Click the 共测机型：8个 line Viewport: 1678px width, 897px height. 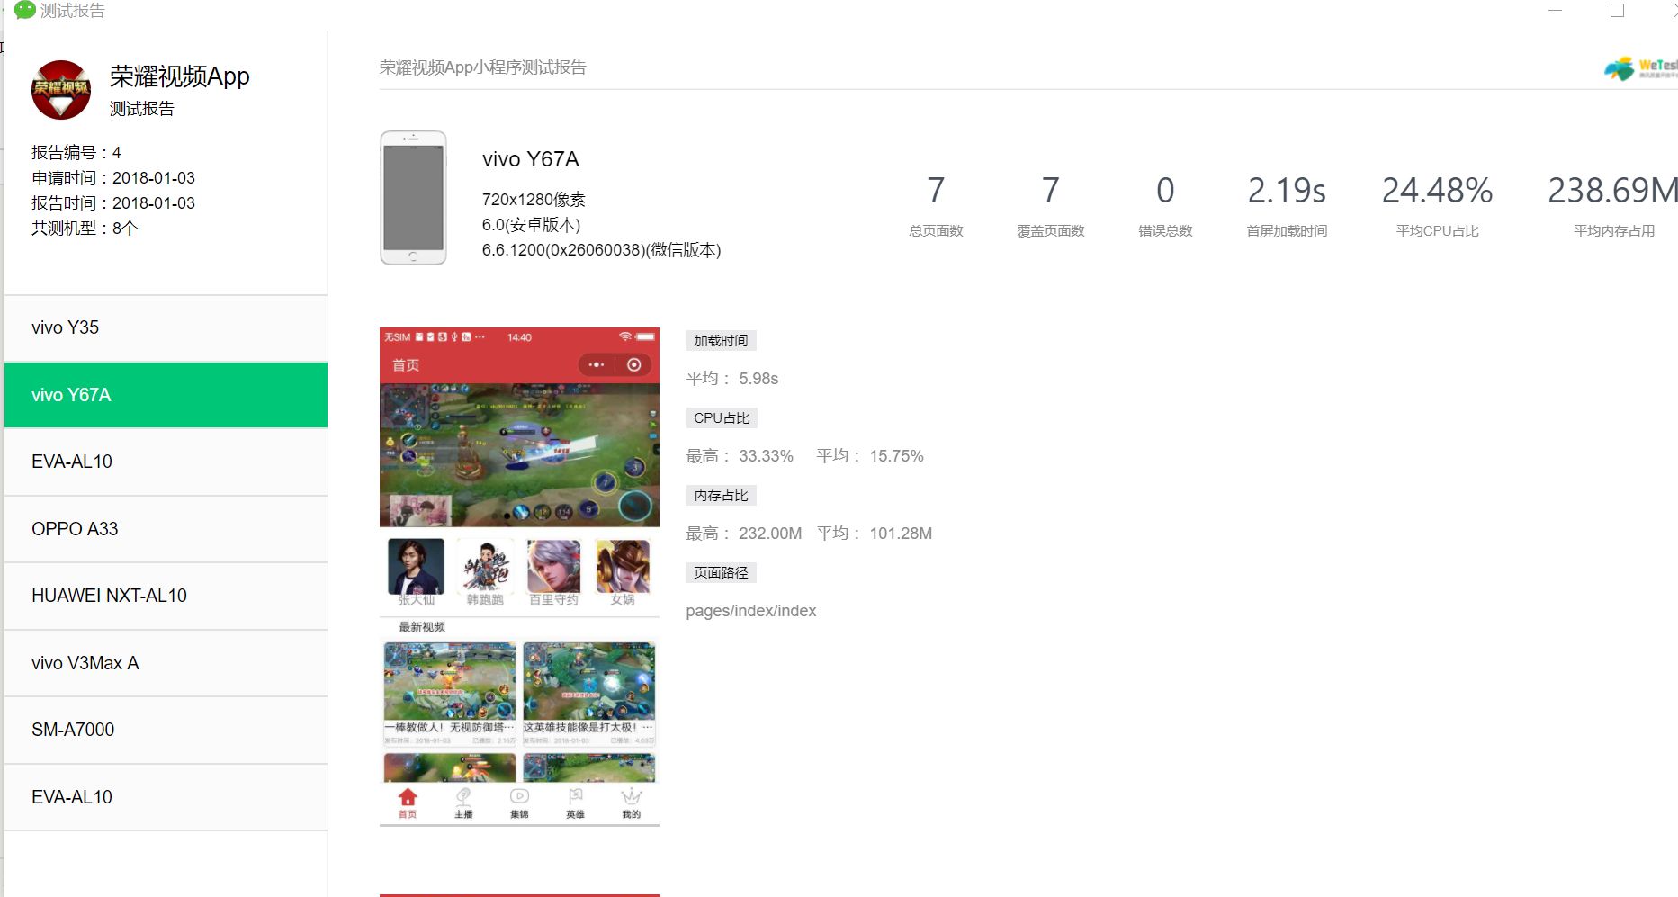point(85,229)
